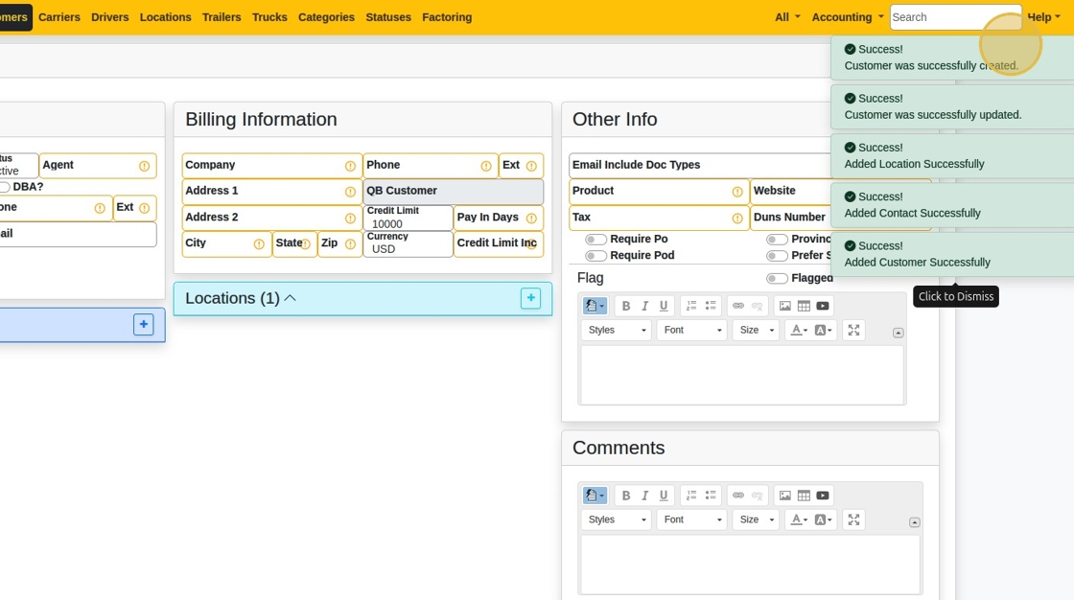Image resolution: width=1074 pixels, height=600 pixels.
Task: Add a new location with plus button
Action: (530, 298)
